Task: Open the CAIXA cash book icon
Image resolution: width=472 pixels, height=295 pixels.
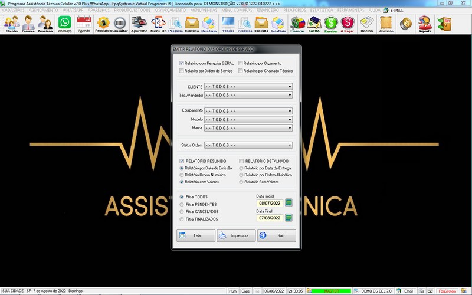Action: (314, 24)
